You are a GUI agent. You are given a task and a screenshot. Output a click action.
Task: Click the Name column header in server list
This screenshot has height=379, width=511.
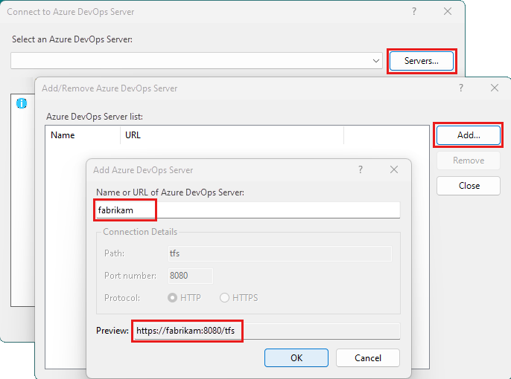point(83,135)
